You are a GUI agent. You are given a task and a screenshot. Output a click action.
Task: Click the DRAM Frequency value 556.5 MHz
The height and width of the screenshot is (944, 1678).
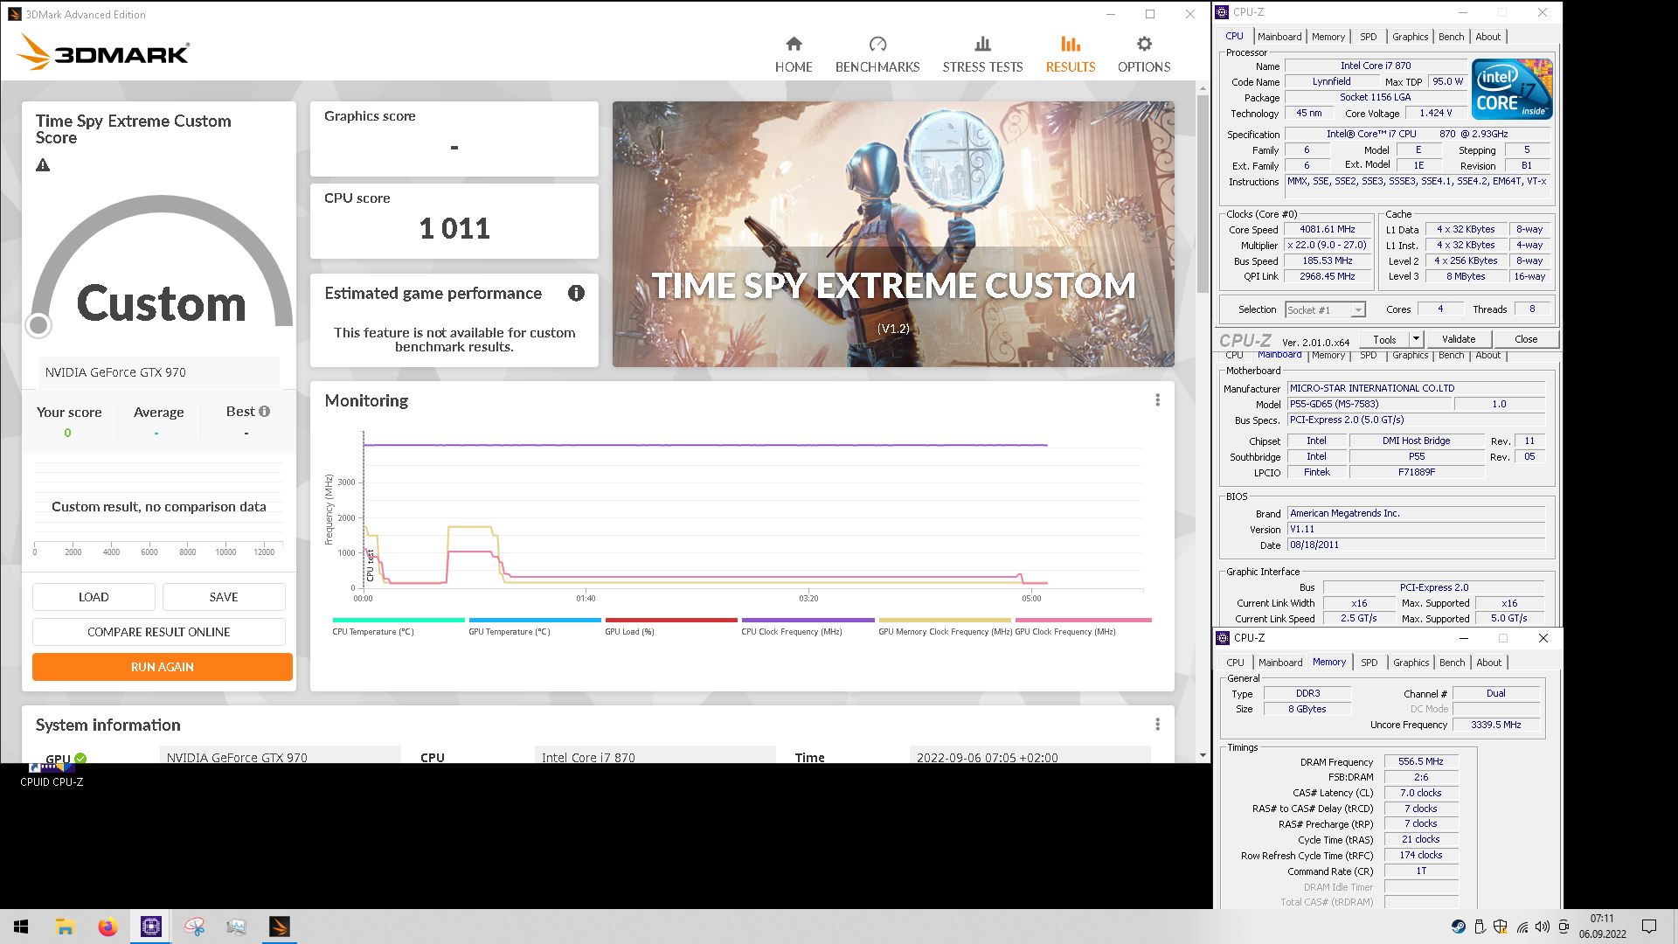[1420, 762]
